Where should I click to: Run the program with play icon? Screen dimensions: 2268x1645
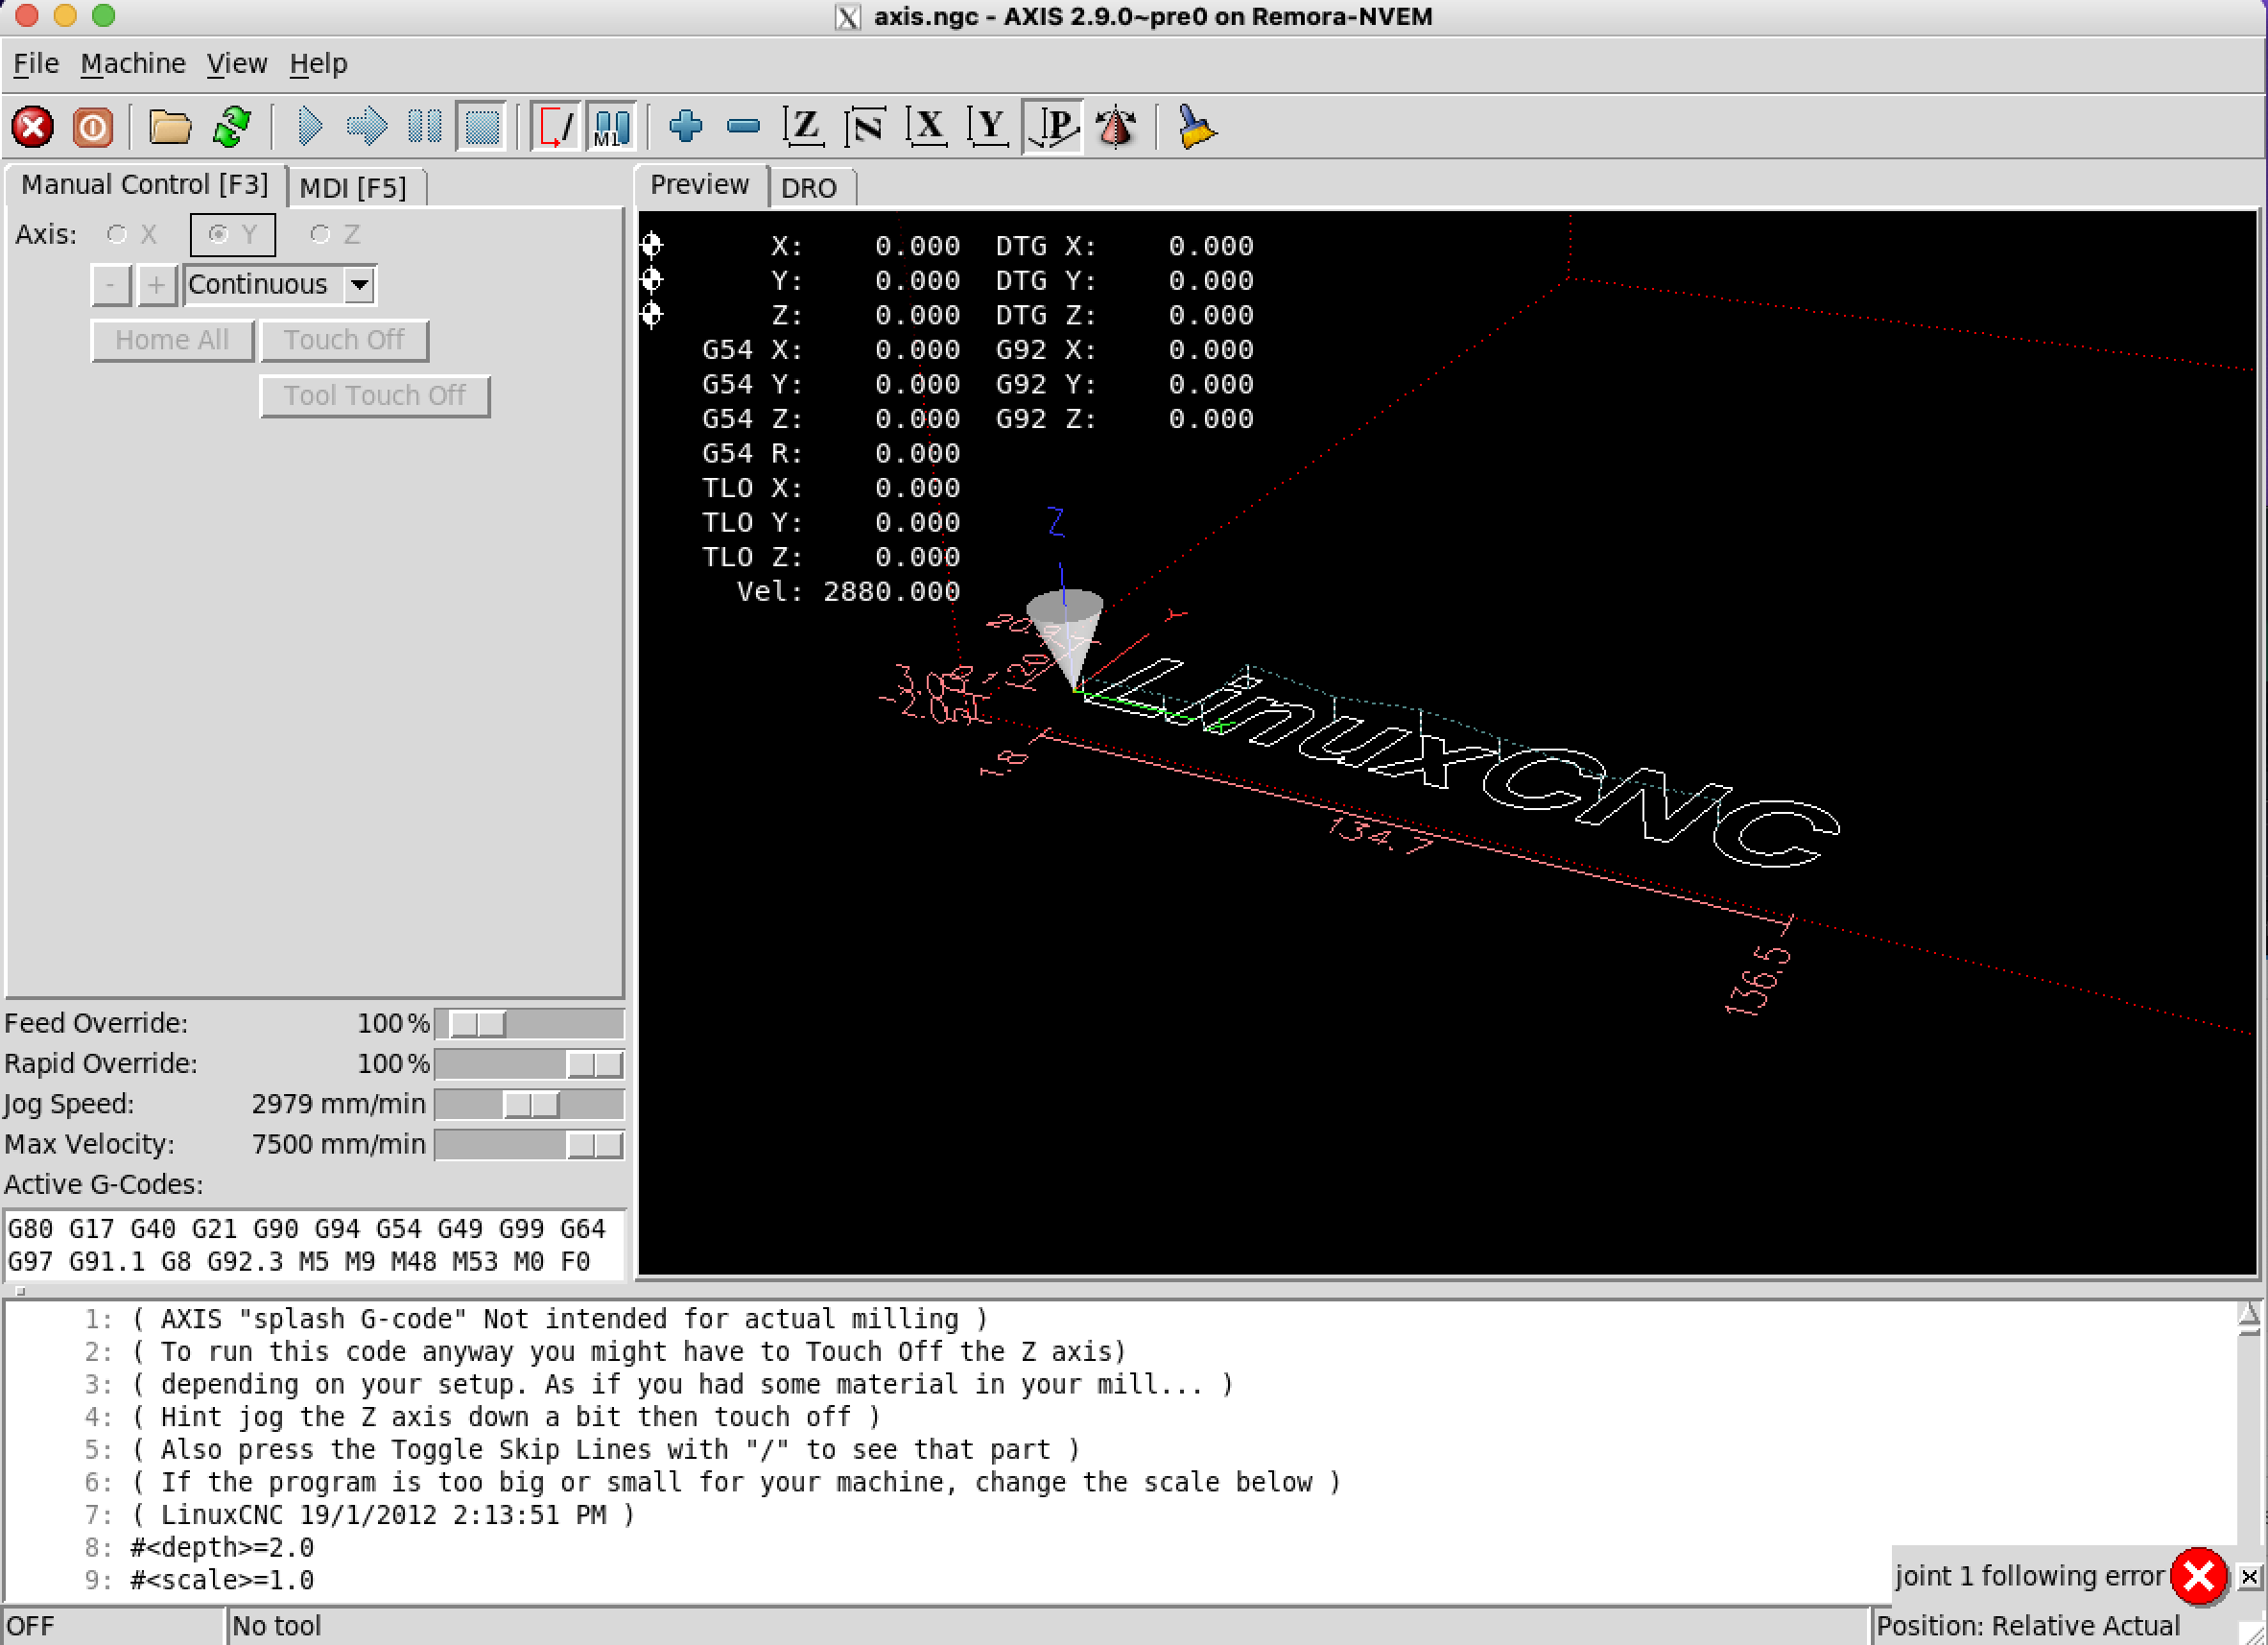click(x=310, y=127)
